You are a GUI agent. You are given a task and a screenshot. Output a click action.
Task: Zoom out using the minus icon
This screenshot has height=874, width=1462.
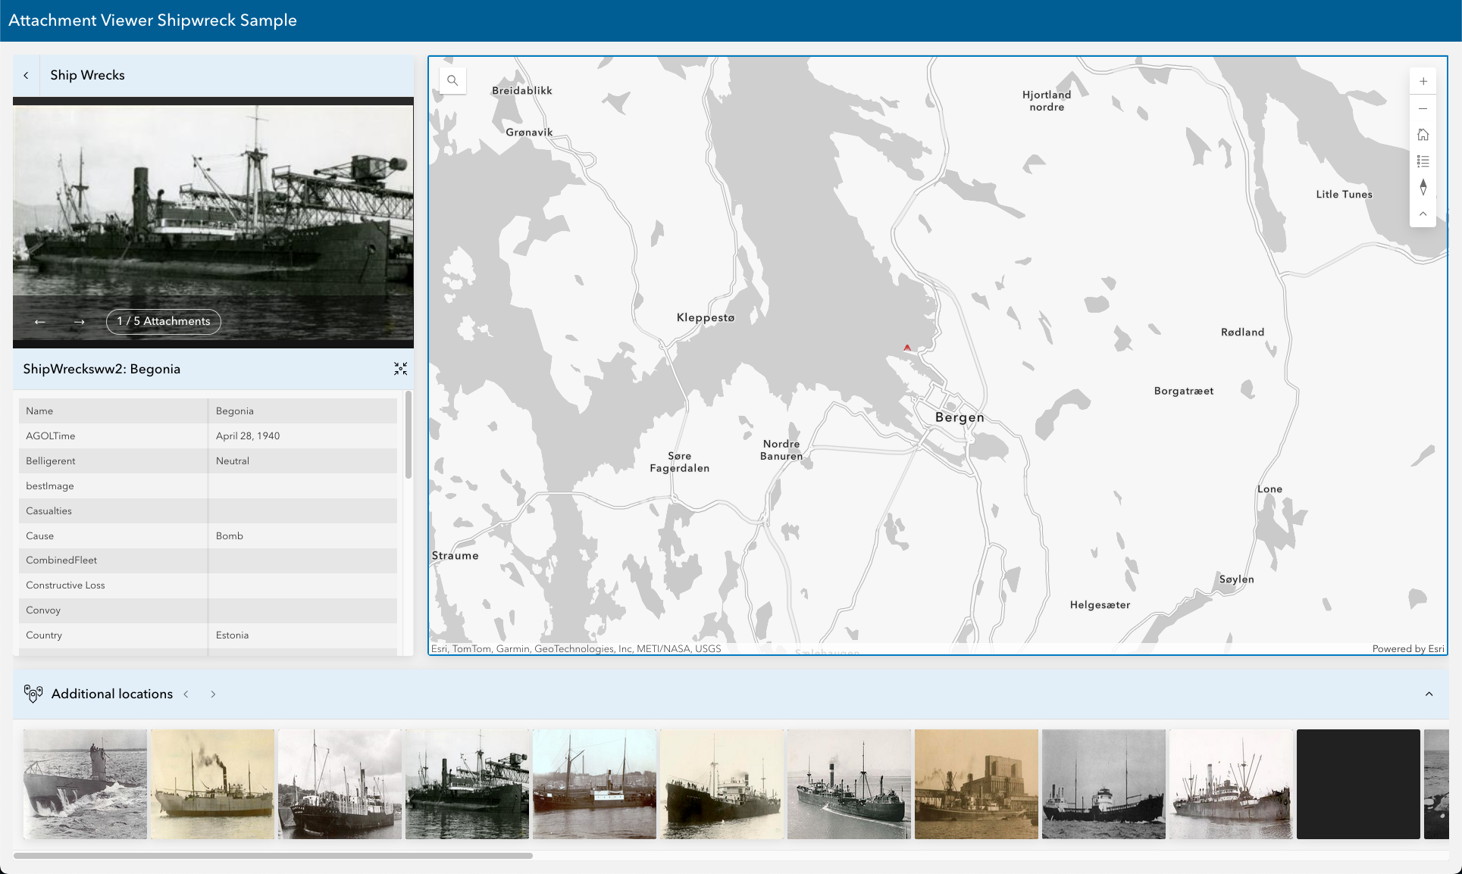click(1423, 108)
